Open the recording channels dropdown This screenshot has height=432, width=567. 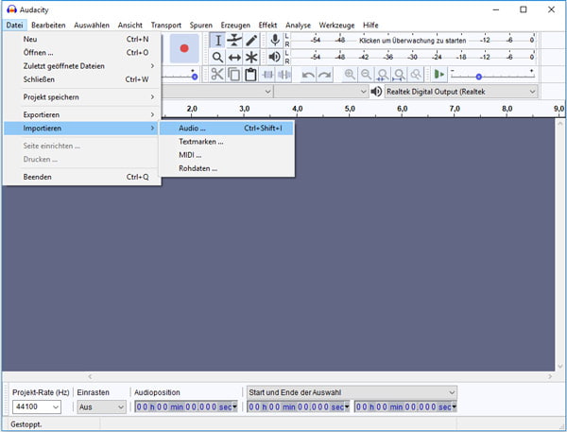[320, 92]
